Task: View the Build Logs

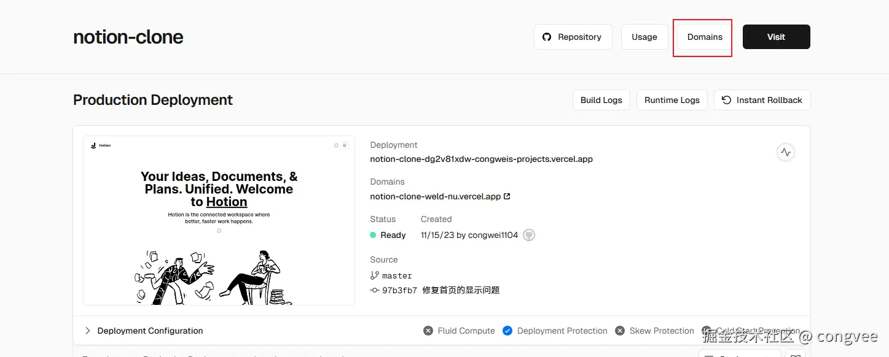Action: pyautogui.click(x=601, y=100)
